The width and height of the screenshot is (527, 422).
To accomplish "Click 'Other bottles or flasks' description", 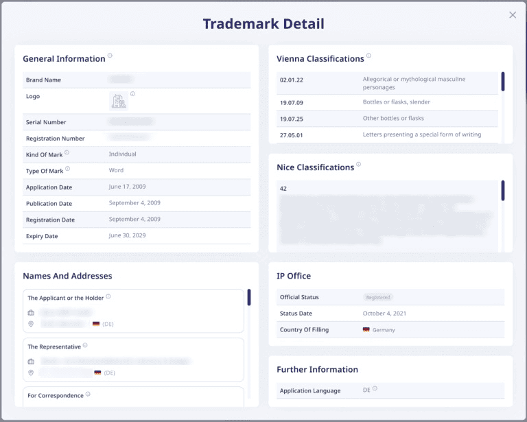I will click(x=393, y=118).
